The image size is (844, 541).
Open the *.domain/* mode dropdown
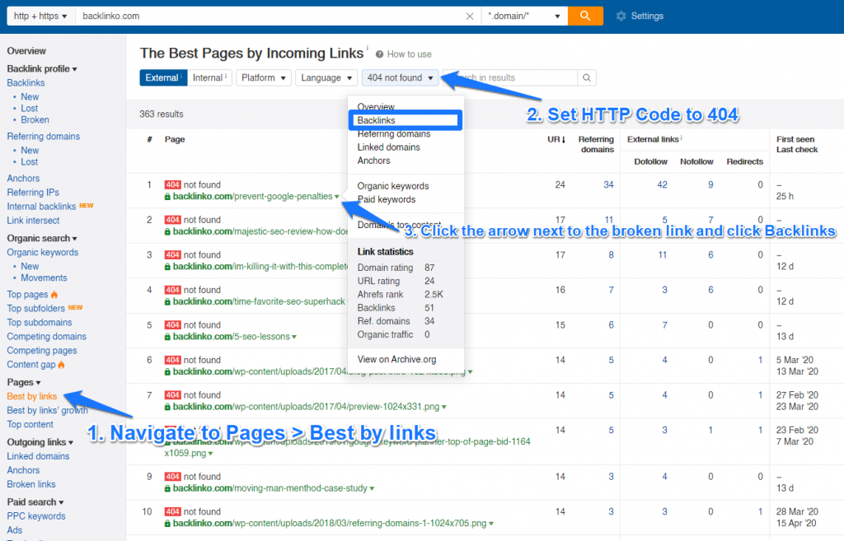[x=523, y=16]
